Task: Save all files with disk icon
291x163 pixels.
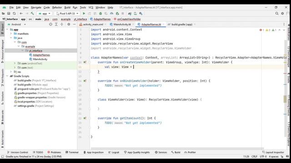Action: tap(9, 14)
